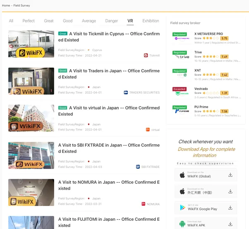
Task: Click the Tickmill broker name label
Action: tap(155, 56)
